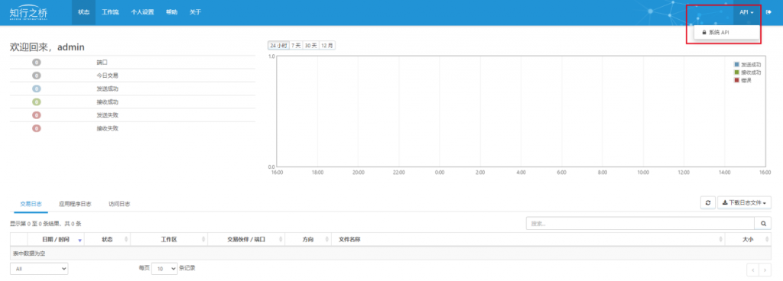Go to previous page arrow
Image resolution: width=783 pixels, height=281 pixels.
[753, 270]
